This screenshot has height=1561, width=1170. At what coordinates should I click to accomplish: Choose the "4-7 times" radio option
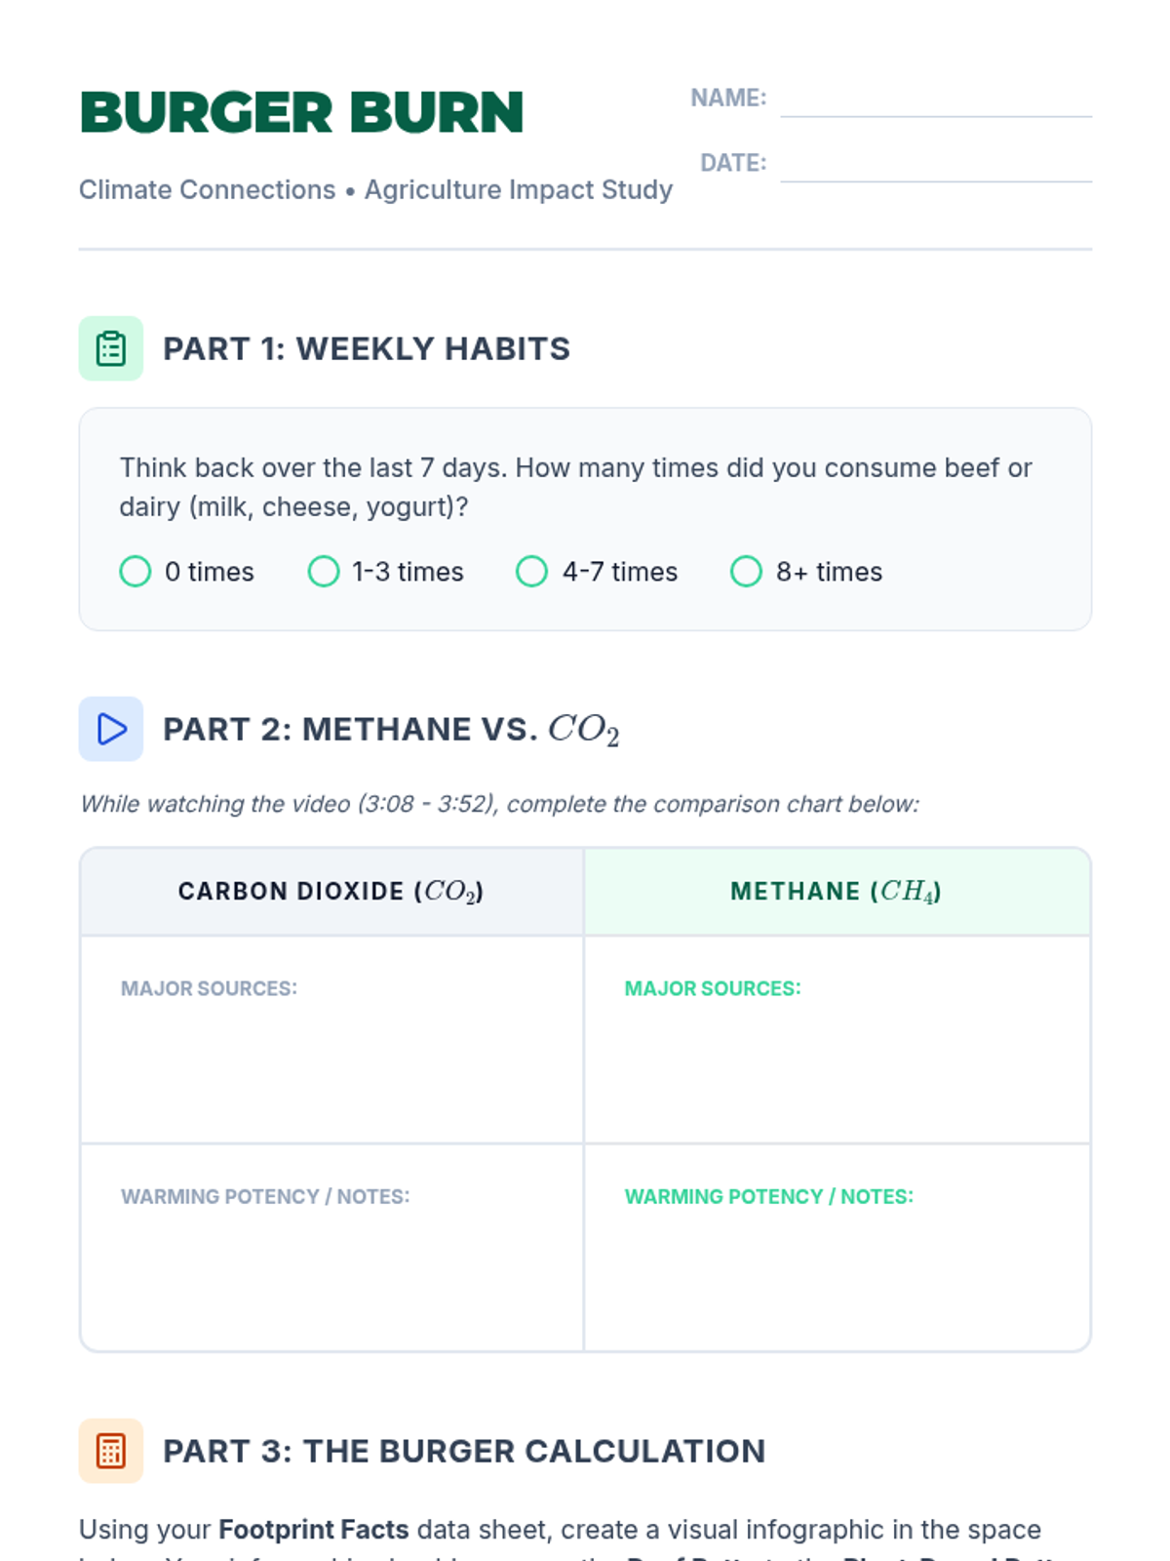coord(531,572)
